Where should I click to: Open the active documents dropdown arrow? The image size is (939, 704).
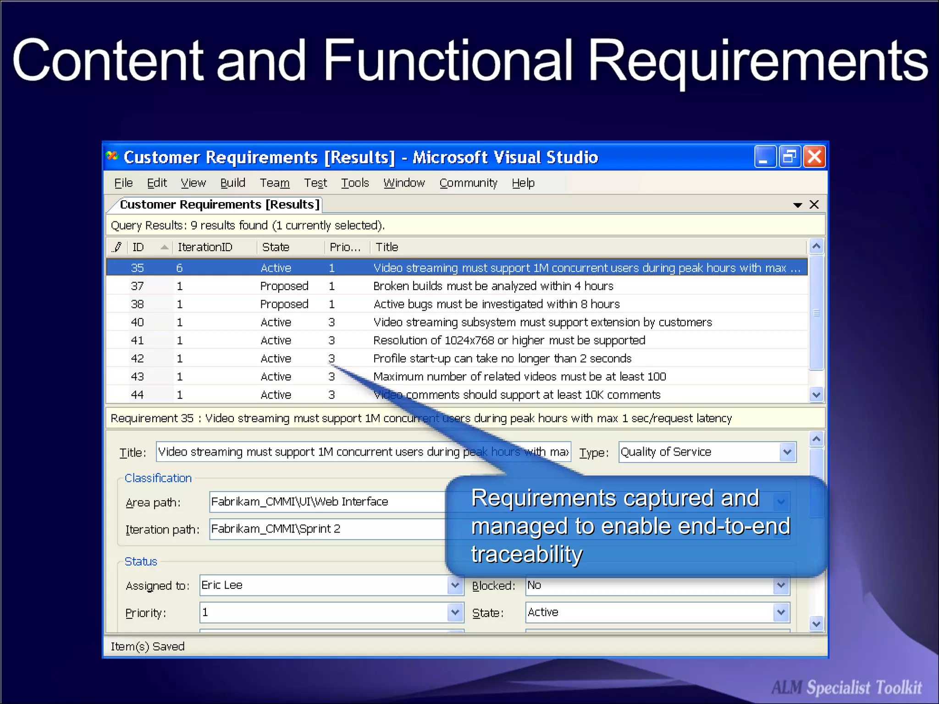[x=797, y=205]
